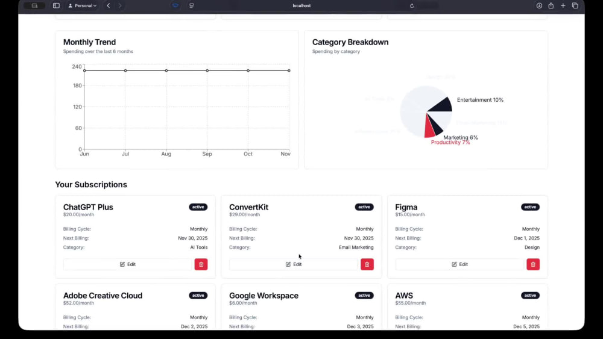The width and height of the screenshot is (603, 339).
Task: Click the Adobe Creative Cloud card title
Action: [103, 296]
